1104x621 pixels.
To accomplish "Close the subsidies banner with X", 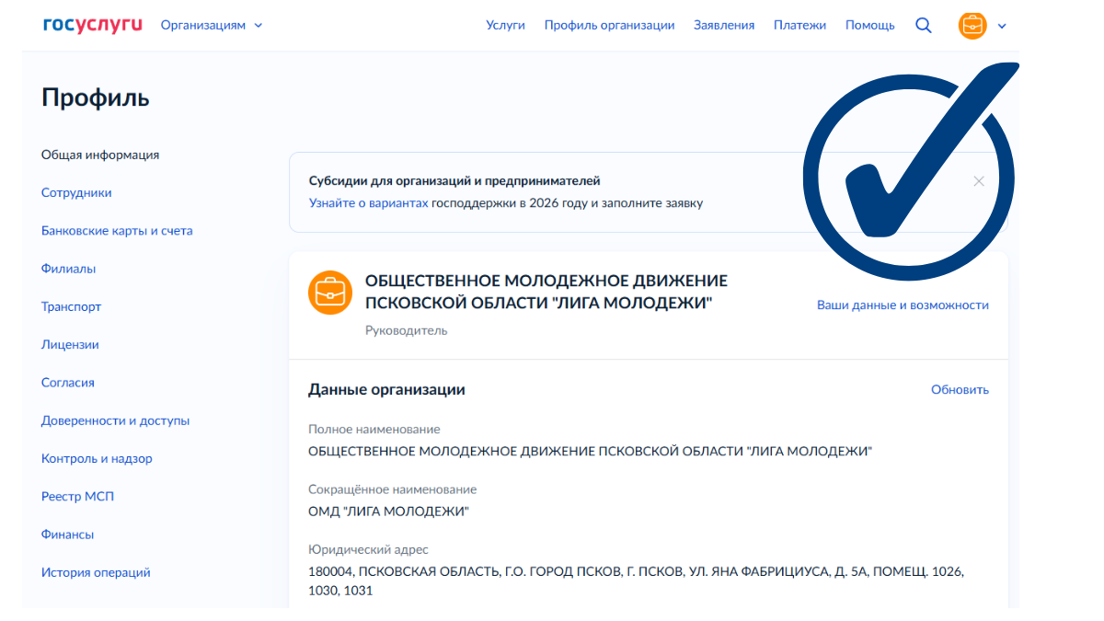I will tap(979, 181).
